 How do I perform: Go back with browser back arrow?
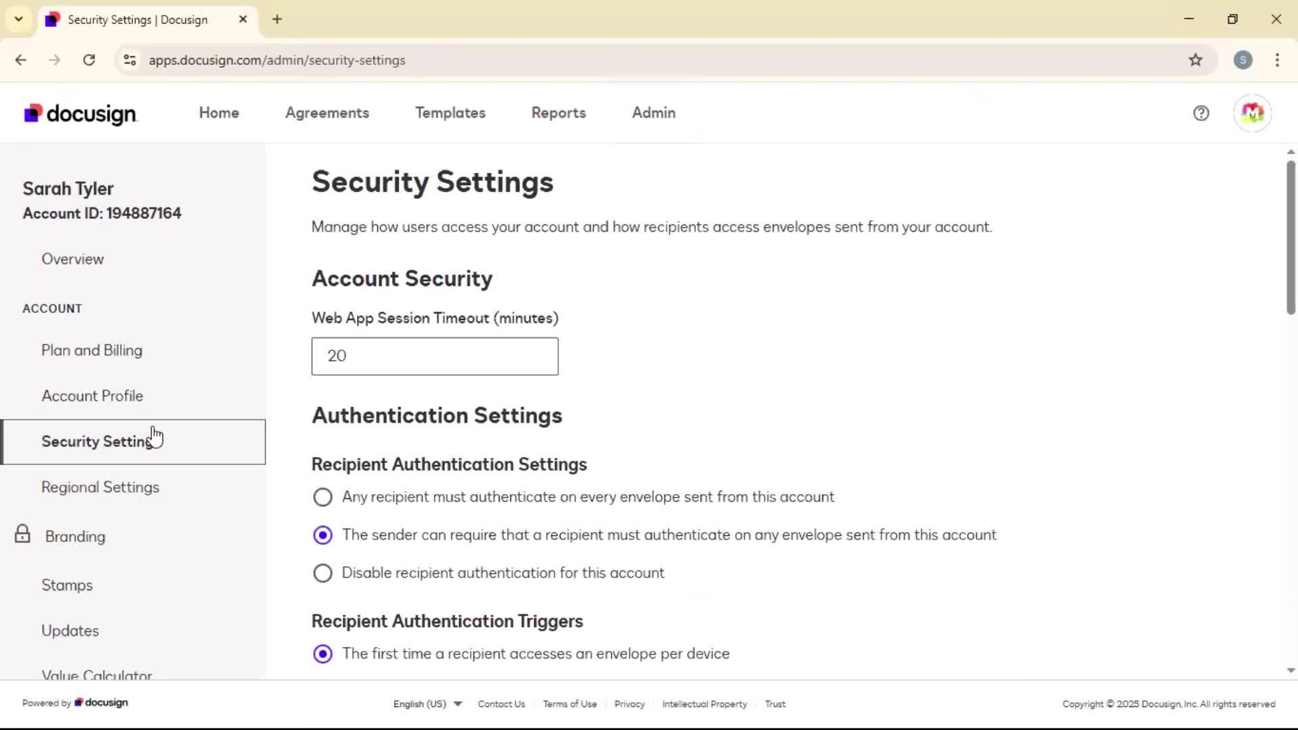(x=21, y=60)
